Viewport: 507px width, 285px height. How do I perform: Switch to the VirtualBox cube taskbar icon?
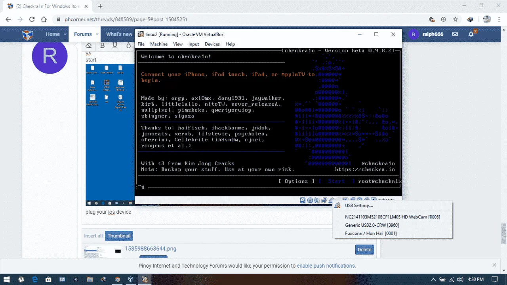131,279
